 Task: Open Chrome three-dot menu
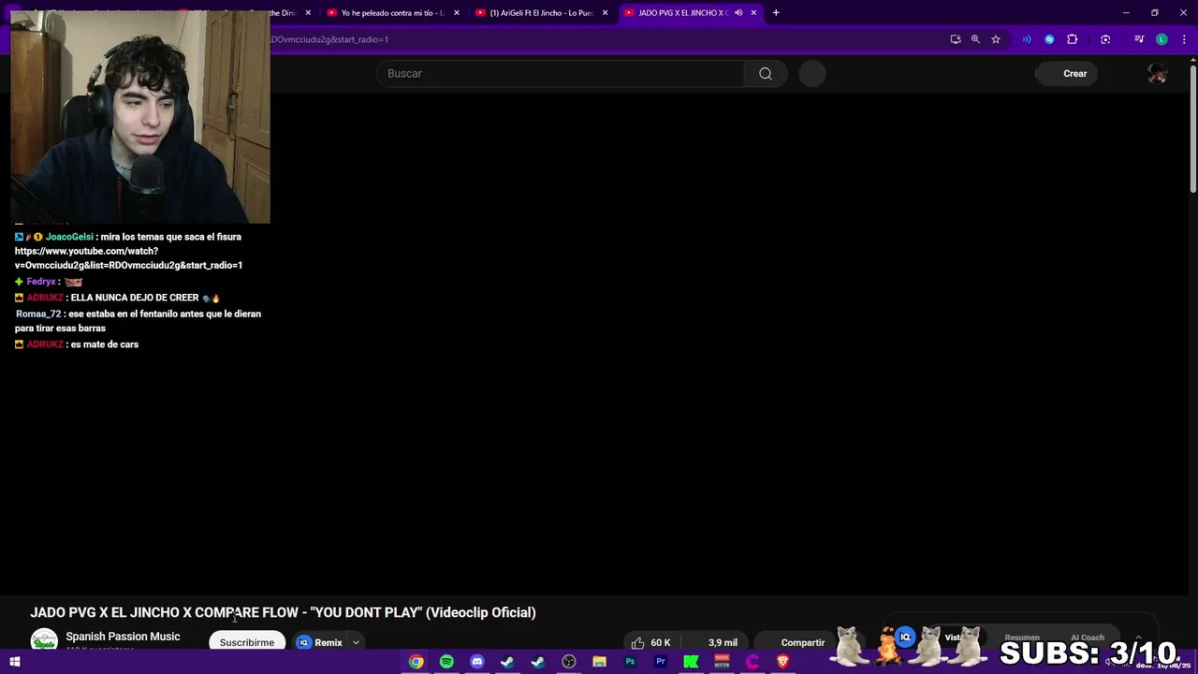(x=1184, y=39)
